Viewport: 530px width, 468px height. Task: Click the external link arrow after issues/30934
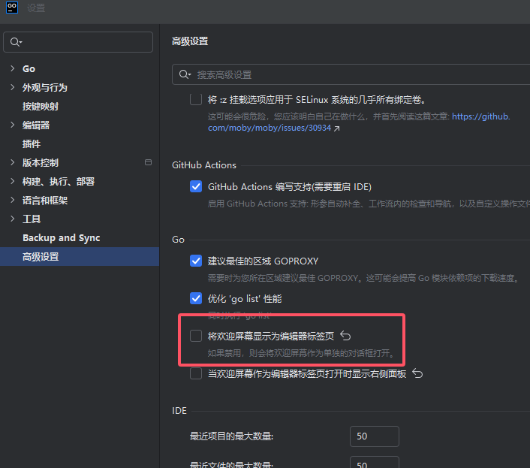coord(337,128)
